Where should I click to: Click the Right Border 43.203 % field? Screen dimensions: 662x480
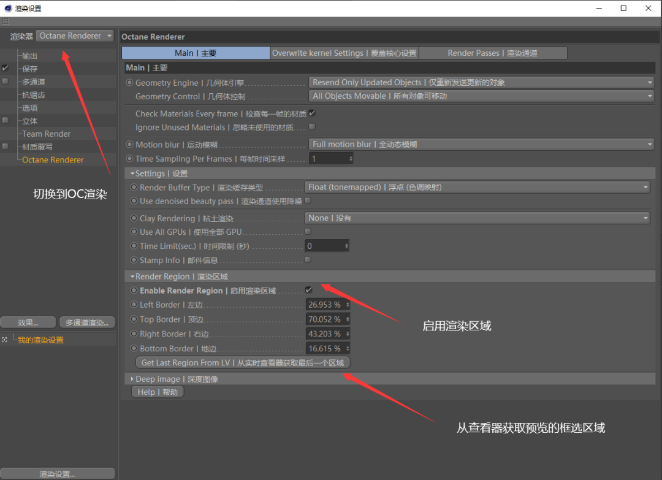327,333
